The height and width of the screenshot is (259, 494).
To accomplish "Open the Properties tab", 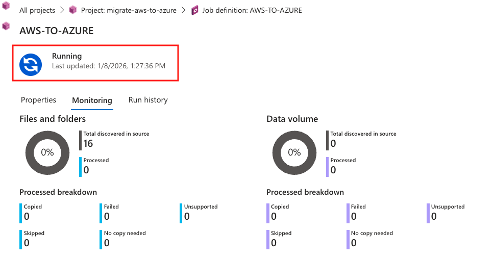I will point(38,100).
